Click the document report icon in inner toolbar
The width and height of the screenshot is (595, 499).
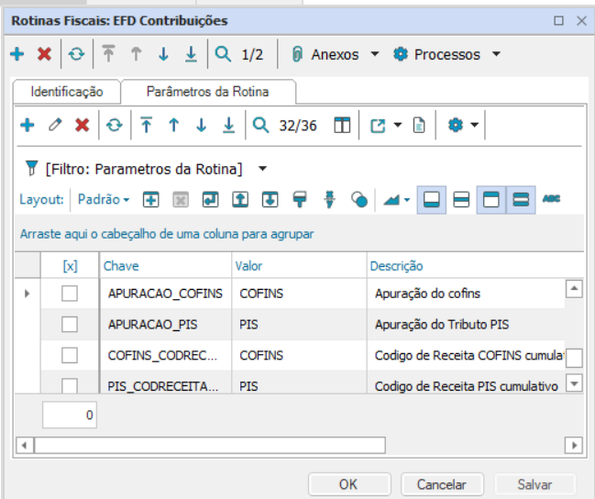click(418, 126)
